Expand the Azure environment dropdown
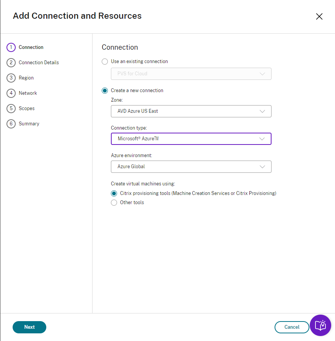 coord(191,167)
